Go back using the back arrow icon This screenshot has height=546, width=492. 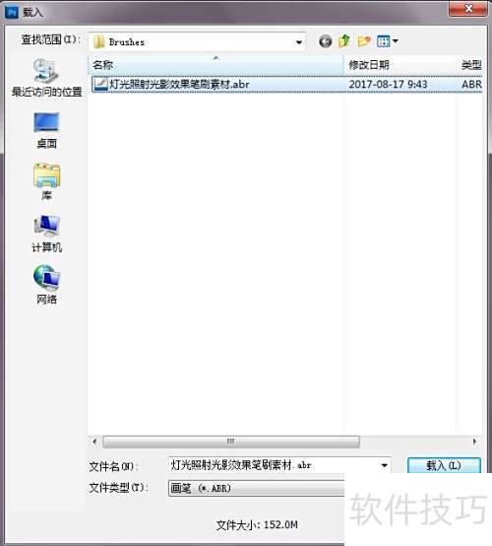(x=326, y=41)
